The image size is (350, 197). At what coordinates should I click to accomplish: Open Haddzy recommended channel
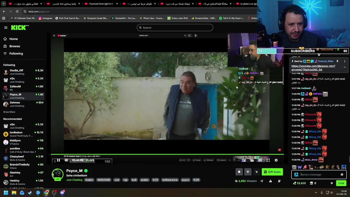23,182
